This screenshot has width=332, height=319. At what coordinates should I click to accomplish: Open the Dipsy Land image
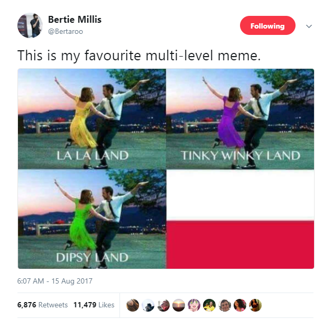[92, 219]
